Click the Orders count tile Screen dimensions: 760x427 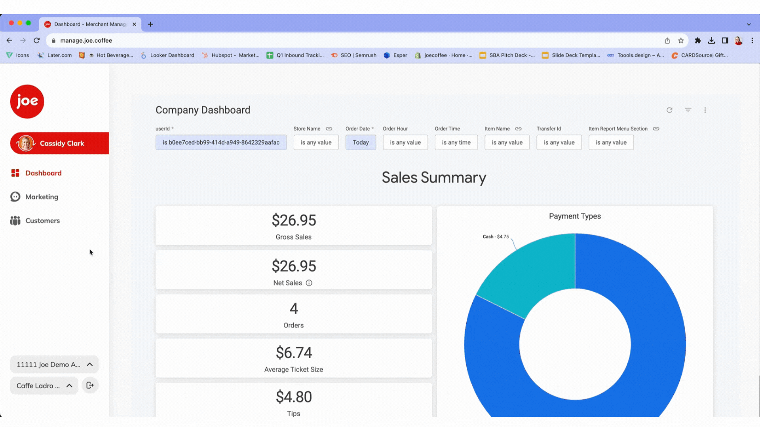pyautogui.click(x=294, y=314)
